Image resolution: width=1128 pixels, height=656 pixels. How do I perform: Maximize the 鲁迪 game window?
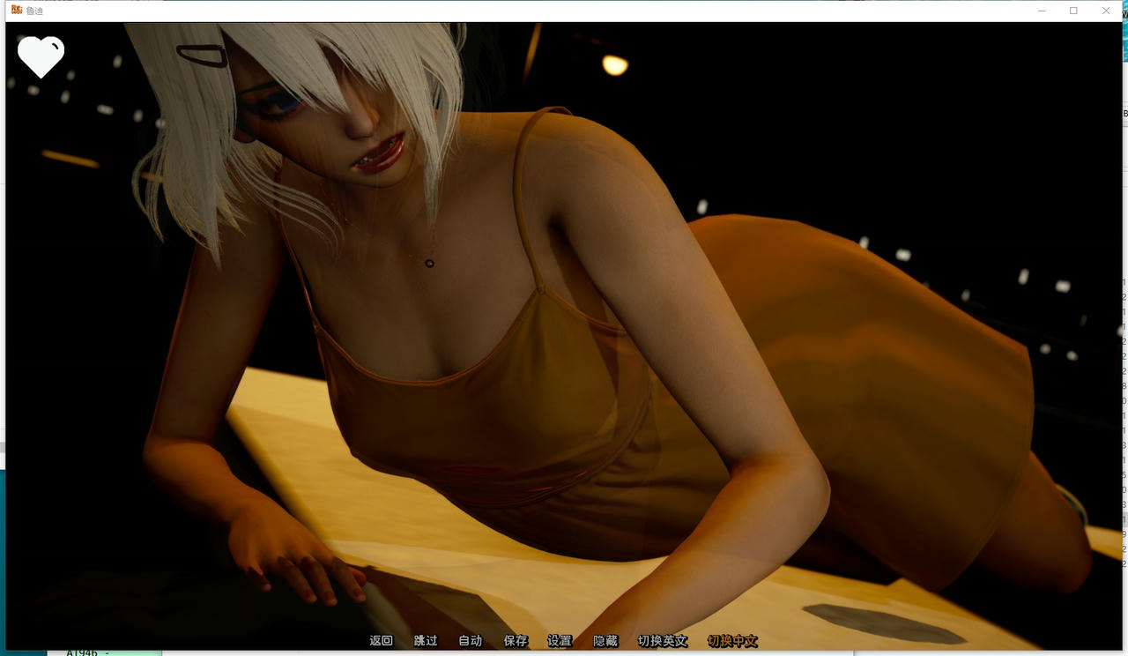(1072, 11)
